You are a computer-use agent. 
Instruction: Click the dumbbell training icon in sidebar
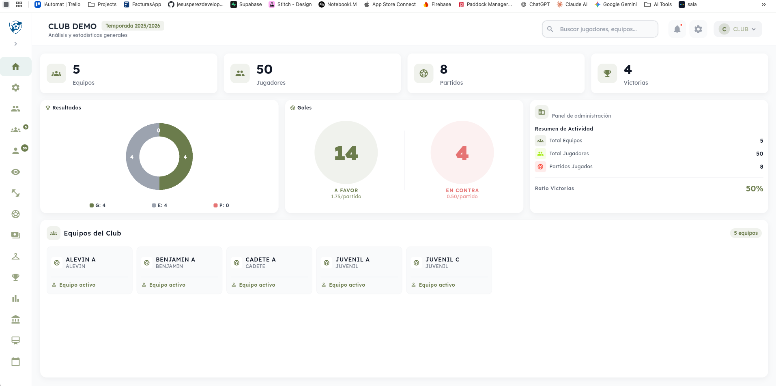[15, 193]
